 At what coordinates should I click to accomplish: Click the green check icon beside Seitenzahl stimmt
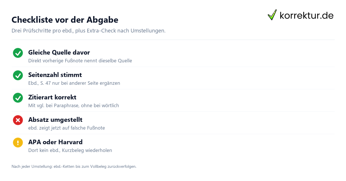18,75
